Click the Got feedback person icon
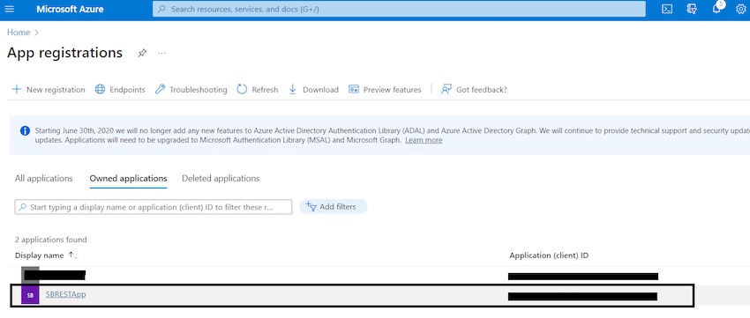Image resolution: width=750 pixels, height=318 pixels. point(446,89)
